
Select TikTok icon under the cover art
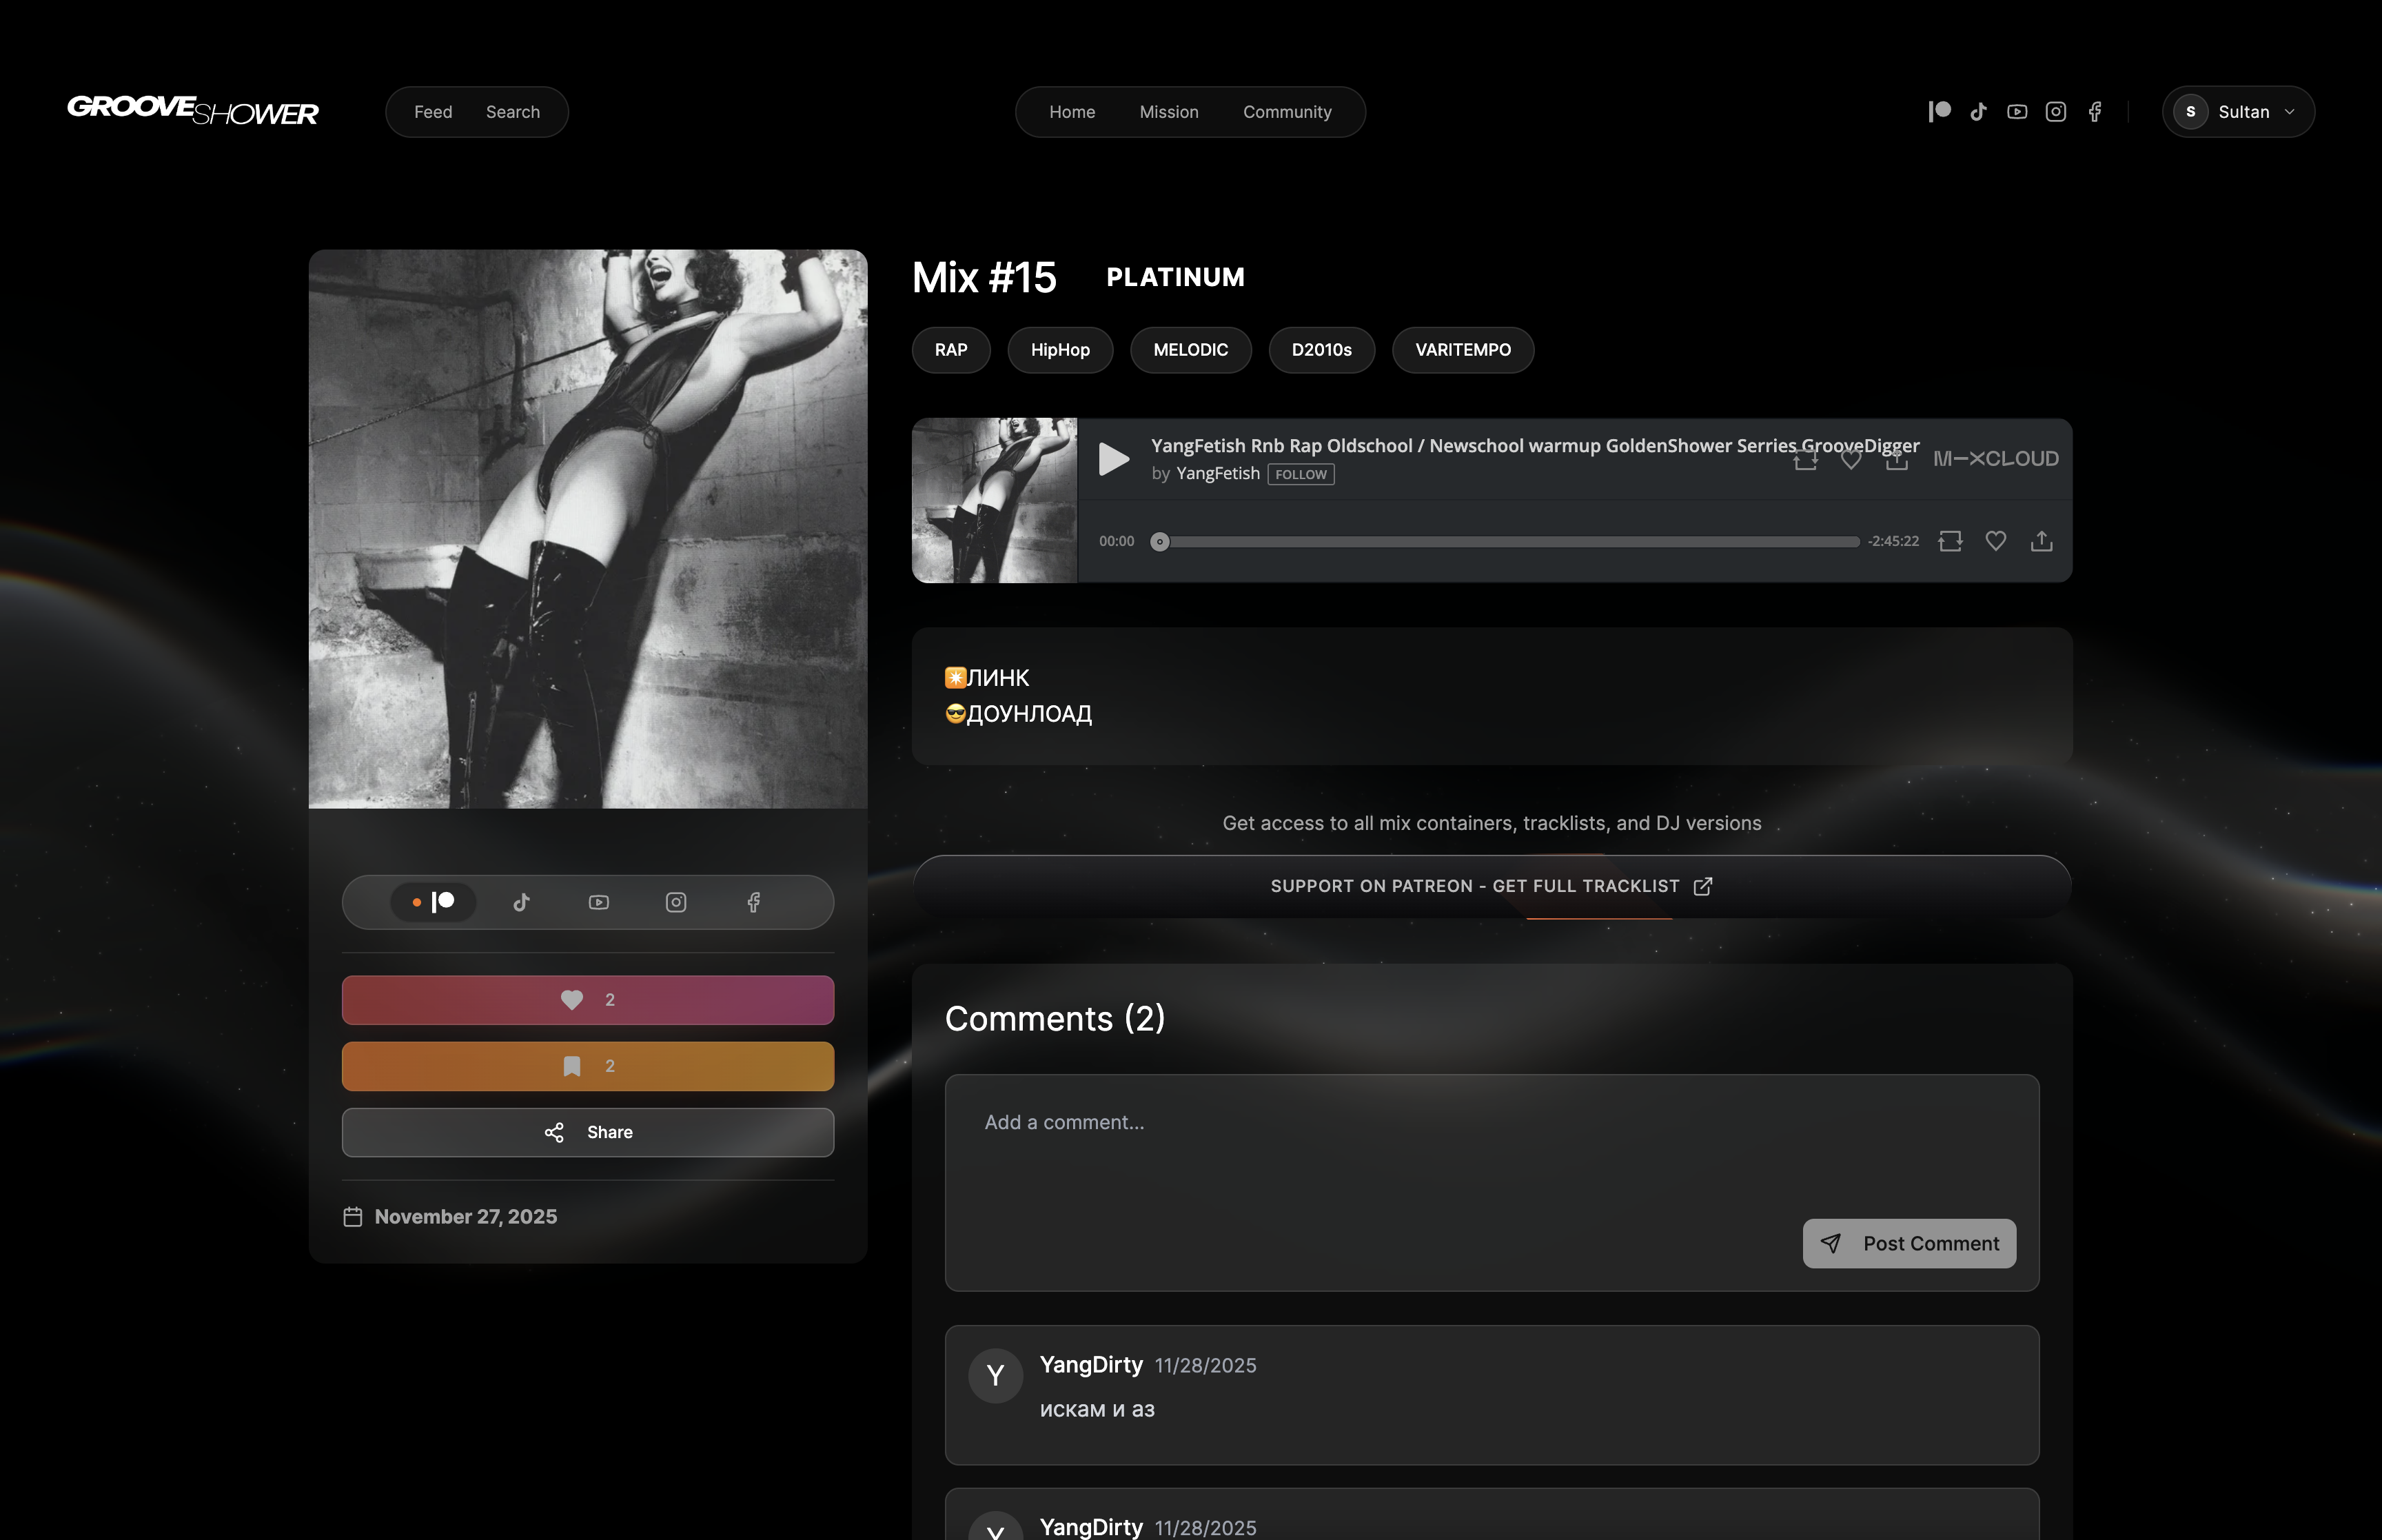[521, 902]
